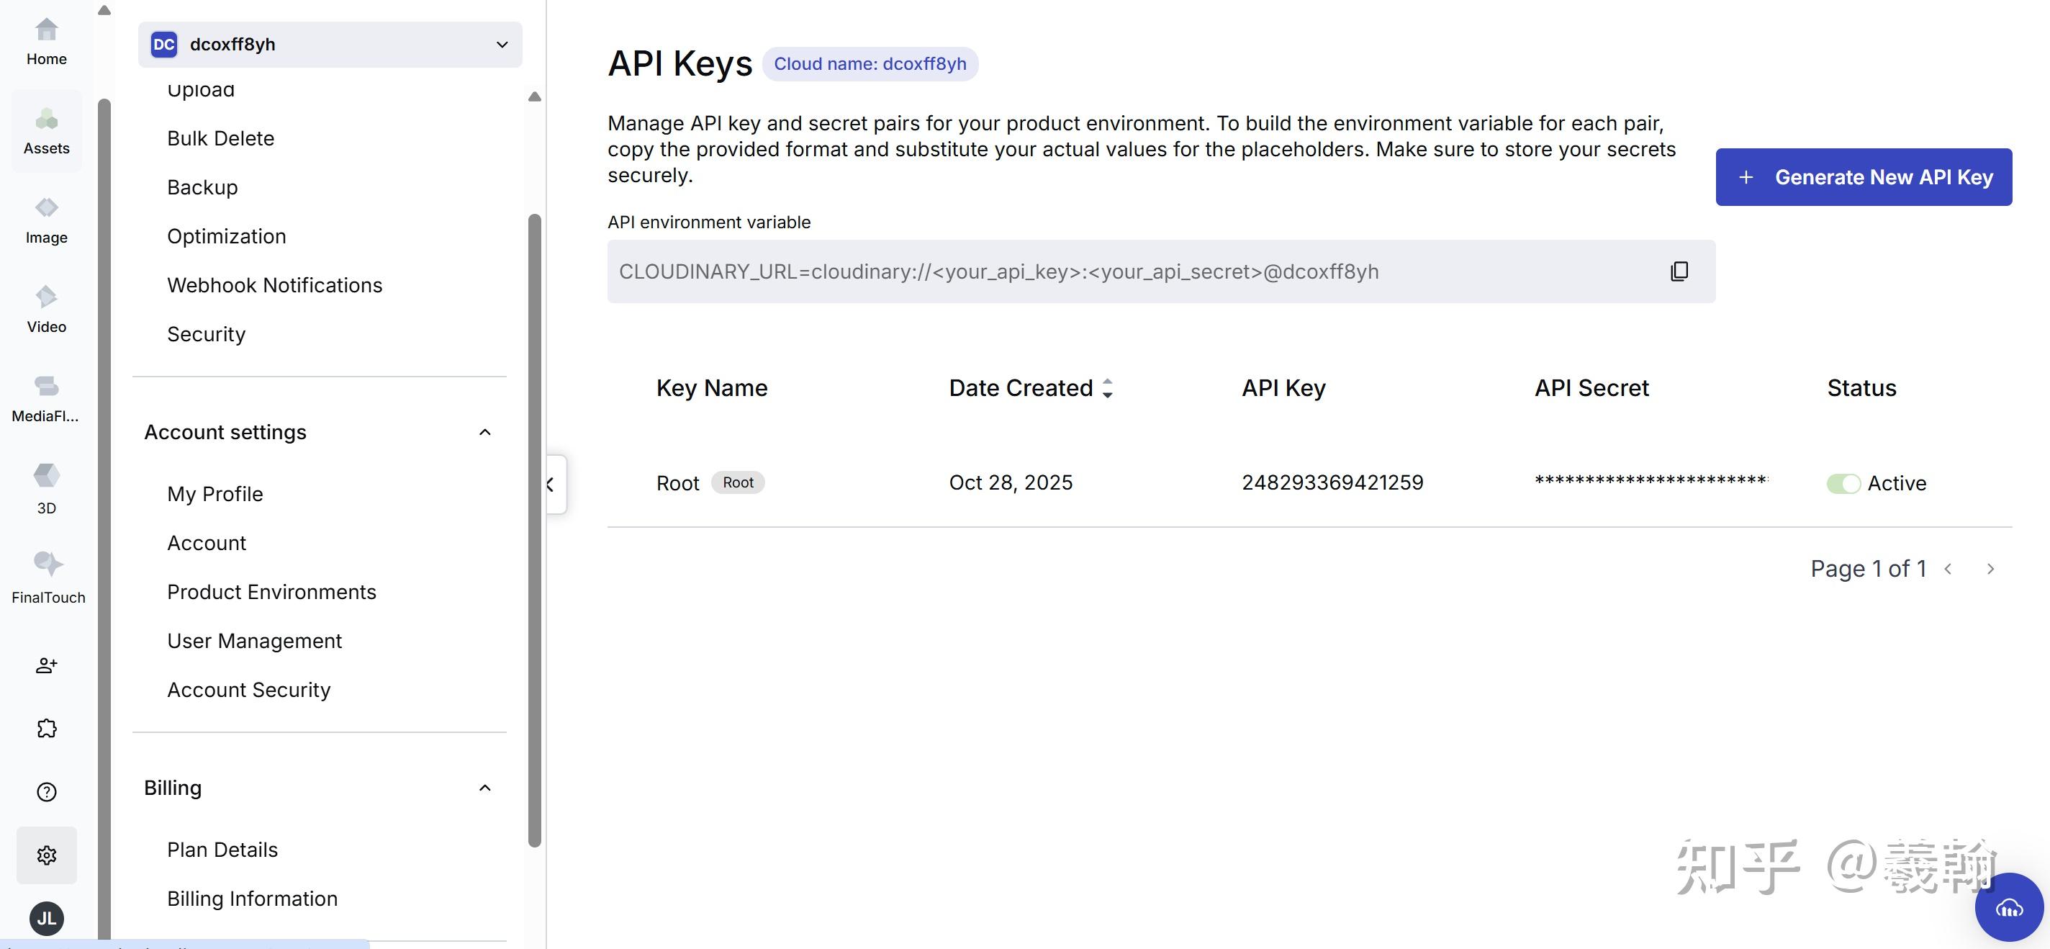
Task: Open the help question mark icon
Action: [x=46, y=792]
